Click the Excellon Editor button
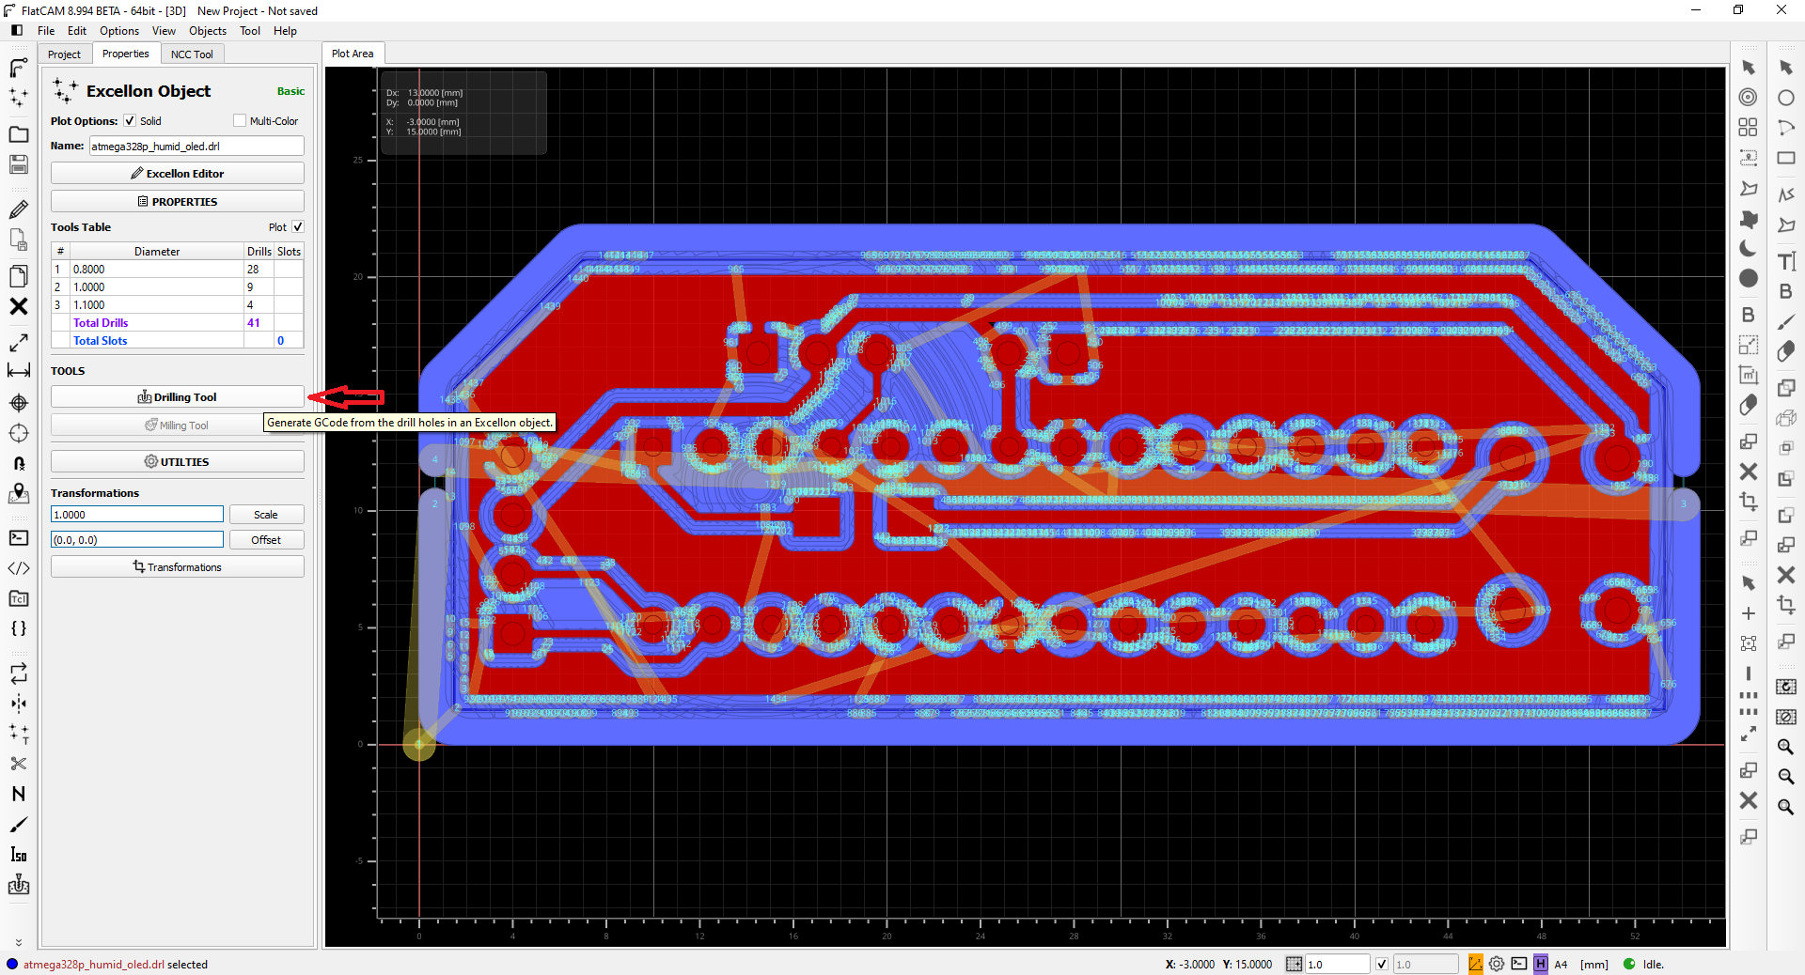The image size is (1805, 975). click(x=178, y=174)
